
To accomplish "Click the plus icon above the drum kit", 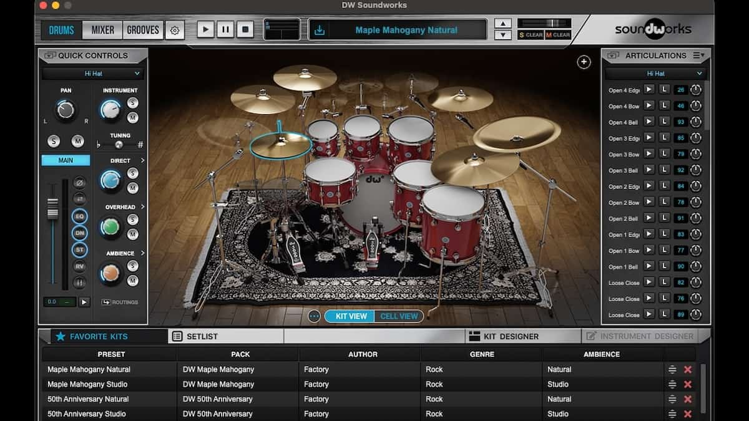I will [584, 62].
